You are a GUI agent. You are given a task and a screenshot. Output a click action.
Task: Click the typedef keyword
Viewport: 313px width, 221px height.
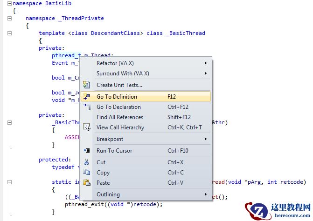63,167
